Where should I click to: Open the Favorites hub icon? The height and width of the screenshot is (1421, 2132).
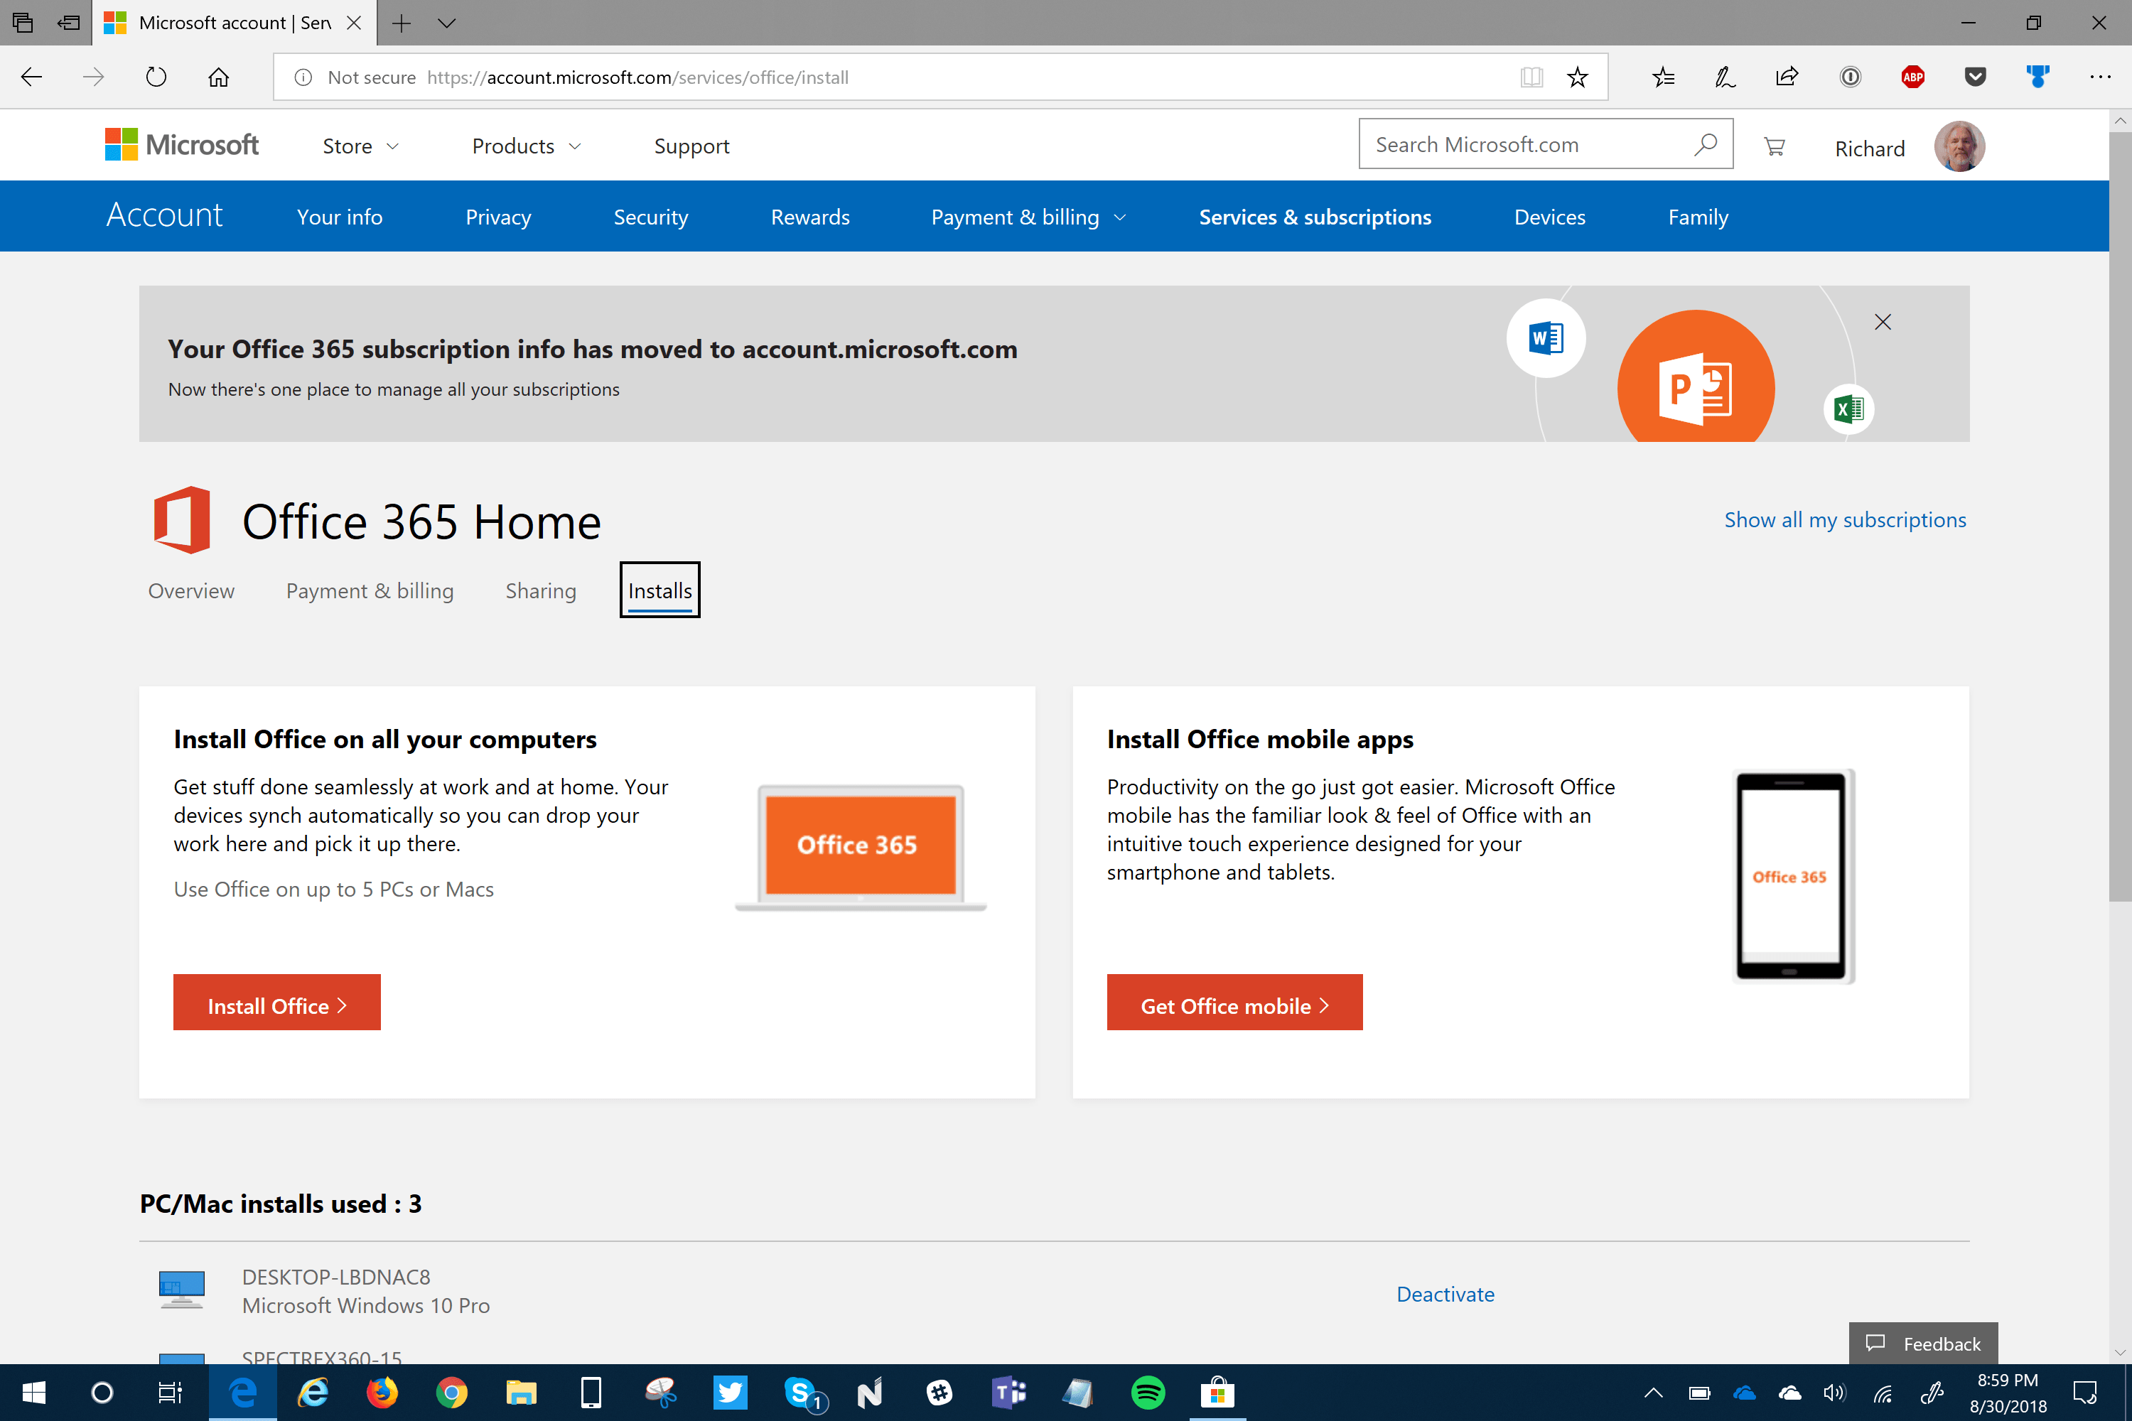coord(1662,77)
